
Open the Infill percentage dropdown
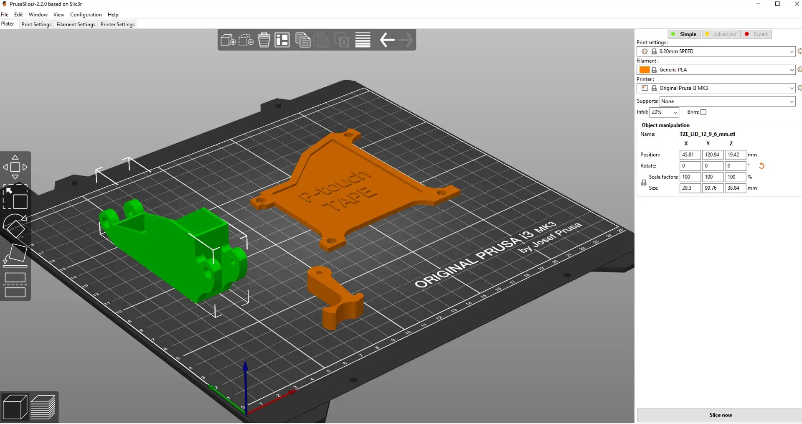pos(664,112)
